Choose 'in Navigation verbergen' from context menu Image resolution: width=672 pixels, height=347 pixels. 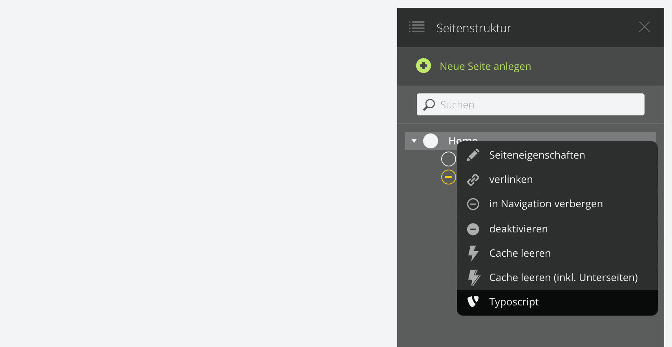pos(546,204)
